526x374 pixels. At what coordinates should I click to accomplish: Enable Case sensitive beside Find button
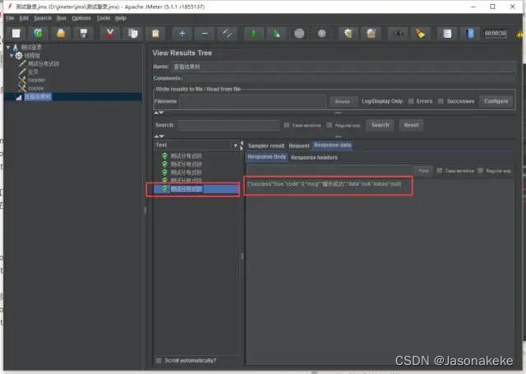pos(439,170)
